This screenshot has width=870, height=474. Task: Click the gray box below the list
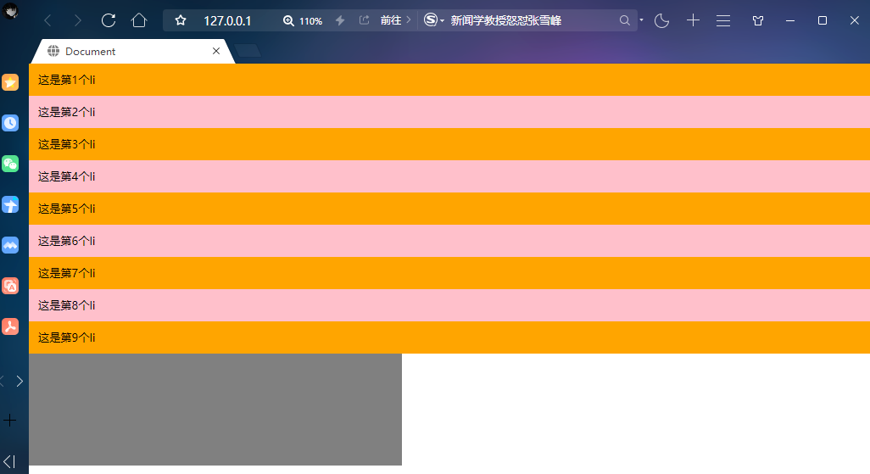pos(215,409)
